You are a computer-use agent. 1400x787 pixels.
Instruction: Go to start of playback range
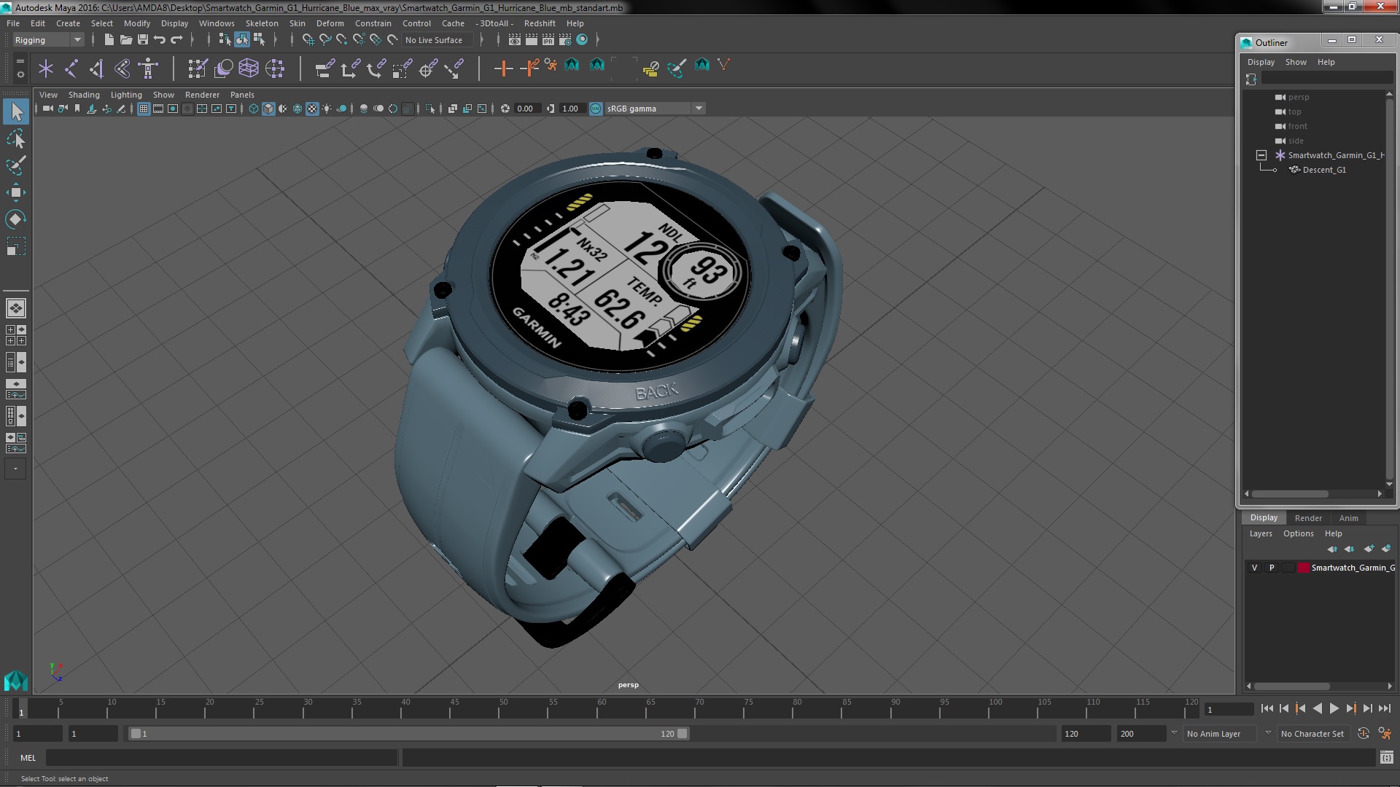click(1267, 708)
